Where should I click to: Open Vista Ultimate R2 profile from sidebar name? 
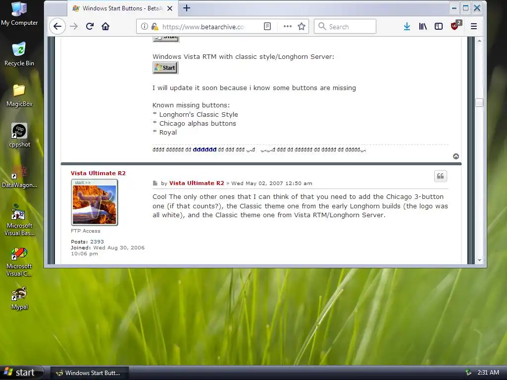tap(99, 173)
